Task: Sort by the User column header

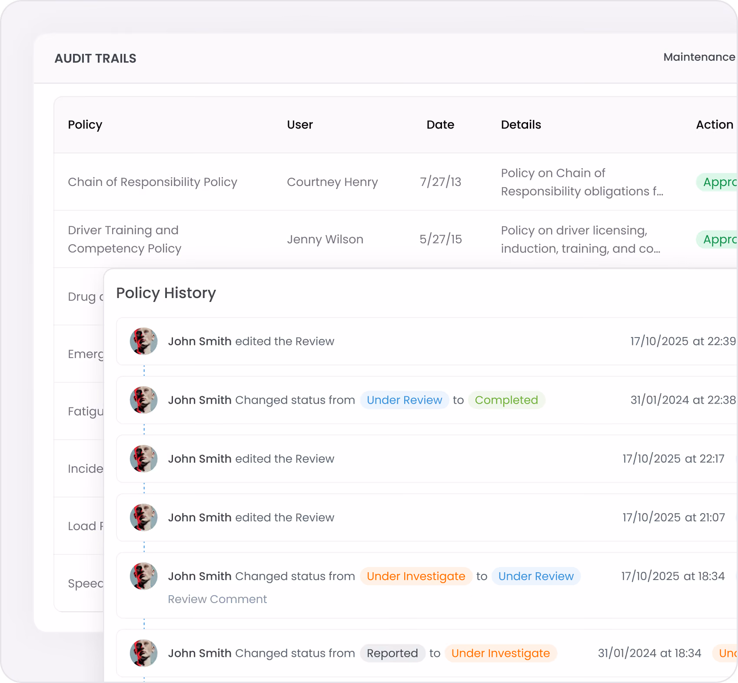Action: [300, 125]
